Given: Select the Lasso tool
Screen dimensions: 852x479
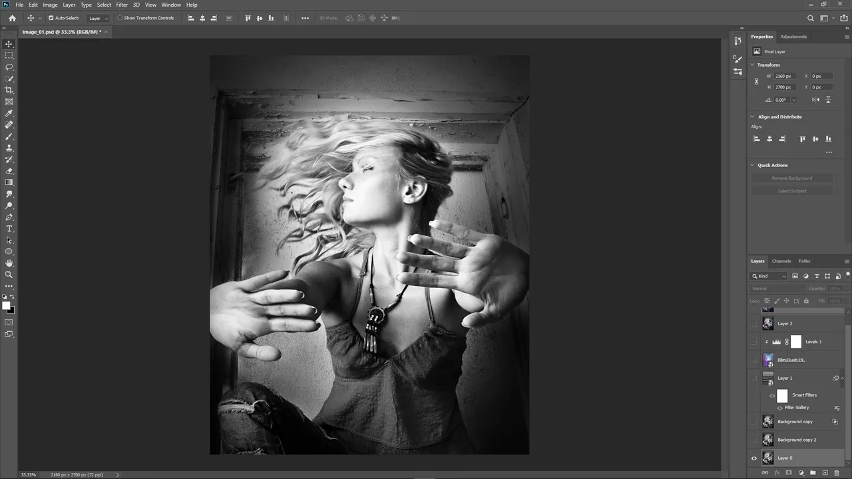Looking at the screenshot, I should click(x=9, y=67).
